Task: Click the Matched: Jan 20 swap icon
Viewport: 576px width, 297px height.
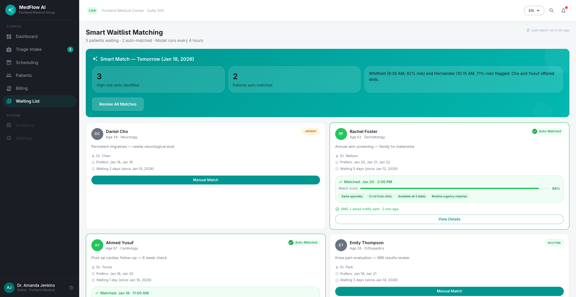Action: pos(341,182)
